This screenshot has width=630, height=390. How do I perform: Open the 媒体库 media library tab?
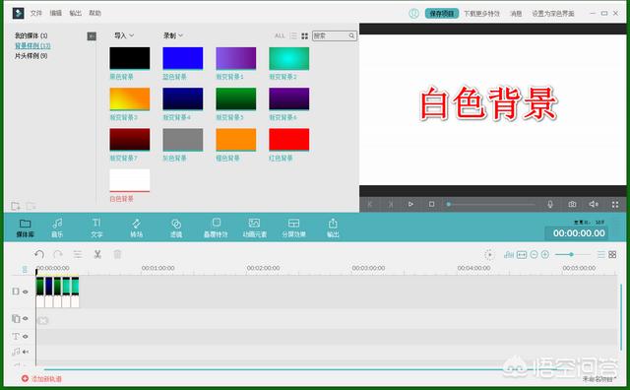coord(25,227)
